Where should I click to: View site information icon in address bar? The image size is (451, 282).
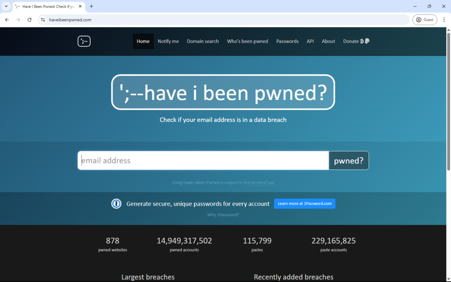pyautogui.click(x=43, y=20)
